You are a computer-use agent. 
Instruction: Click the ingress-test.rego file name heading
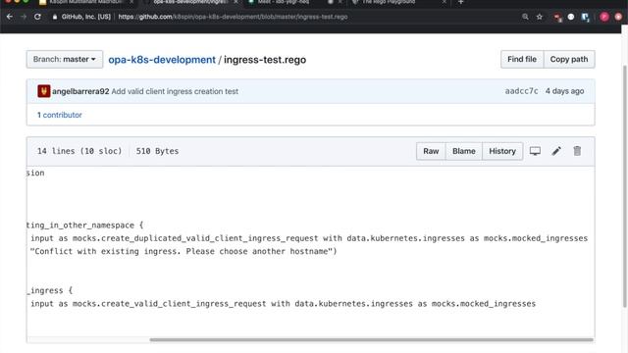tap(265, 60)
